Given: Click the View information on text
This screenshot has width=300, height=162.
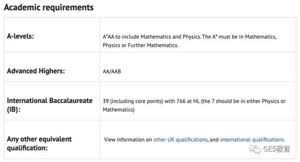Looking at the screenshot, I should tap(128, 140).
